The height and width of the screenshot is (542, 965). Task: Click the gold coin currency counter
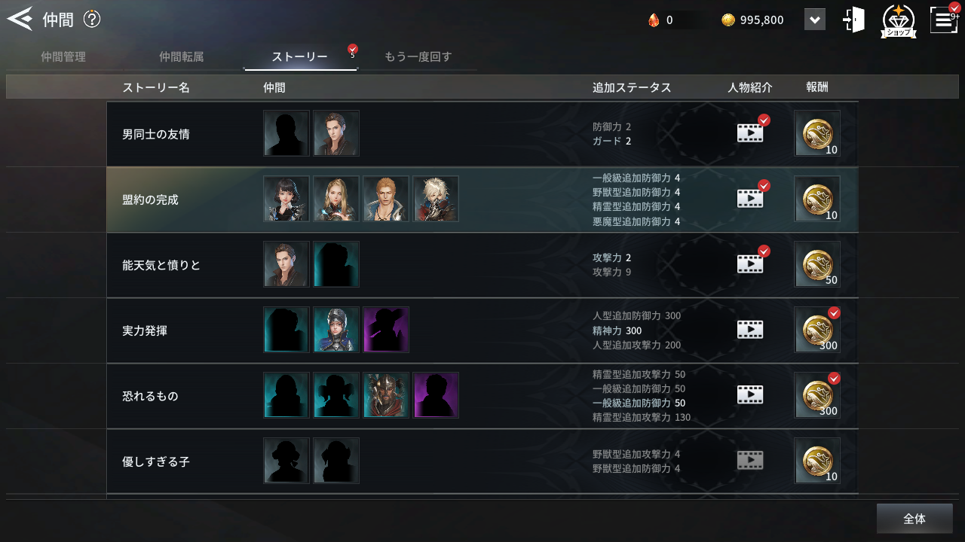pos(752,20)
